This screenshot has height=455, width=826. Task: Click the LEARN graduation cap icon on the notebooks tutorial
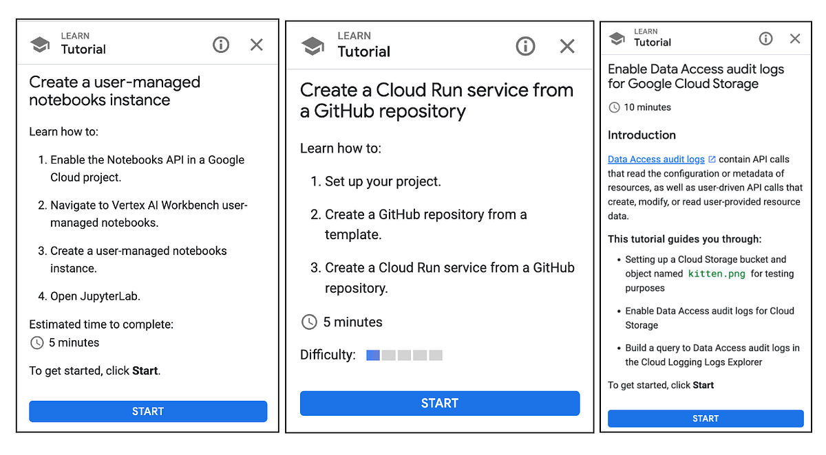(40, 43)
